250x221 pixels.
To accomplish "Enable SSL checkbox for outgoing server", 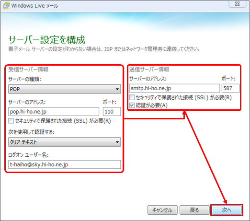I will (132, 97).
